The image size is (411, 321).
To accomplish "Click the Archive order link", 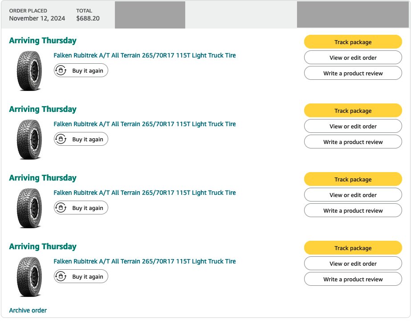I will [x=28, y=310].
